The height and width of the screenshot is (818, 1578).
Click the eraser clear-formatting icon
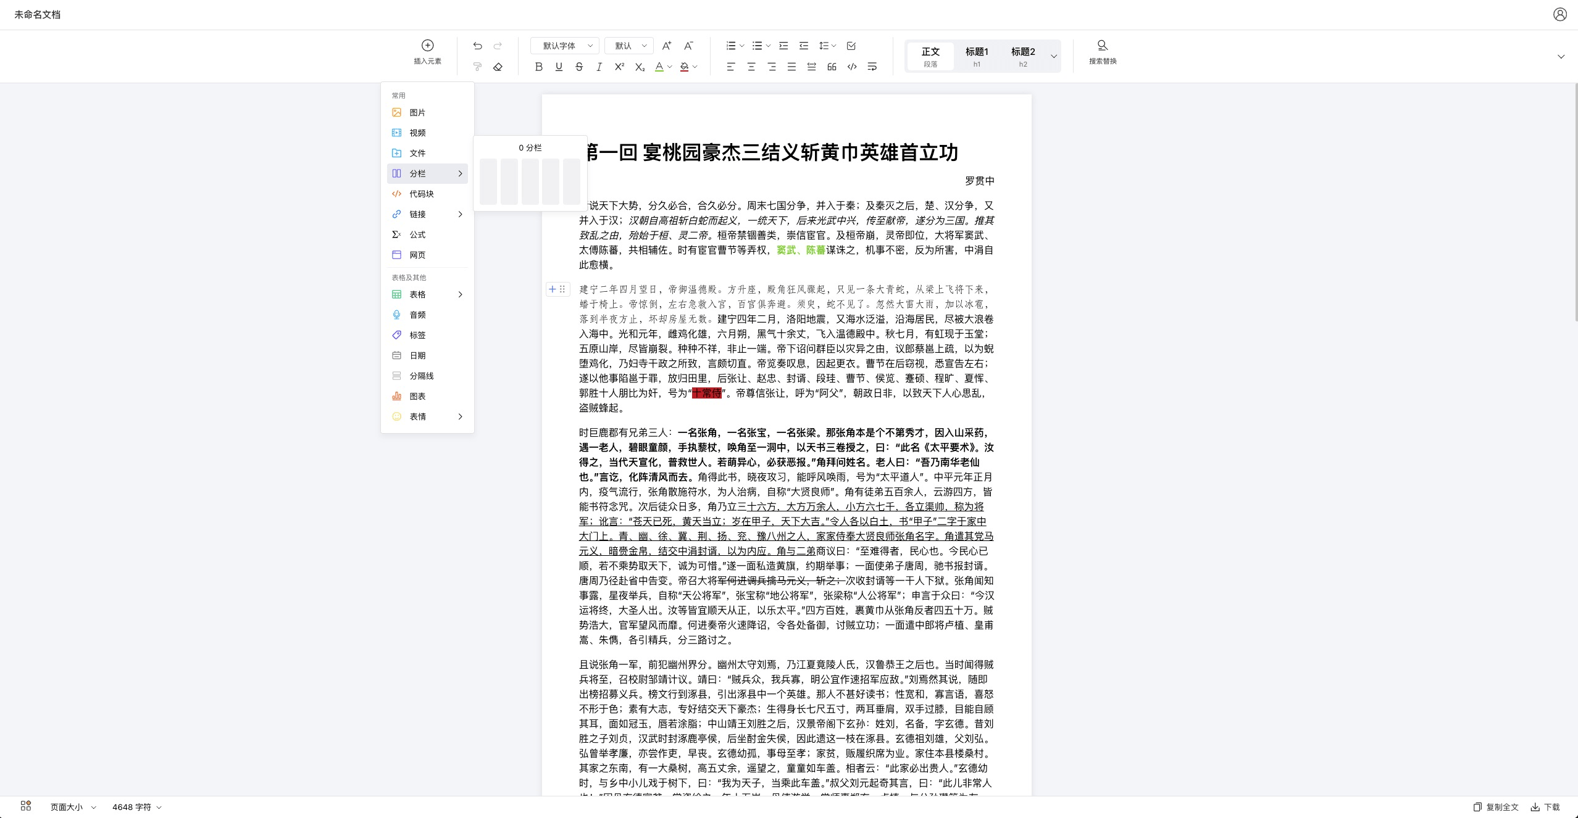tap(498, 67)
